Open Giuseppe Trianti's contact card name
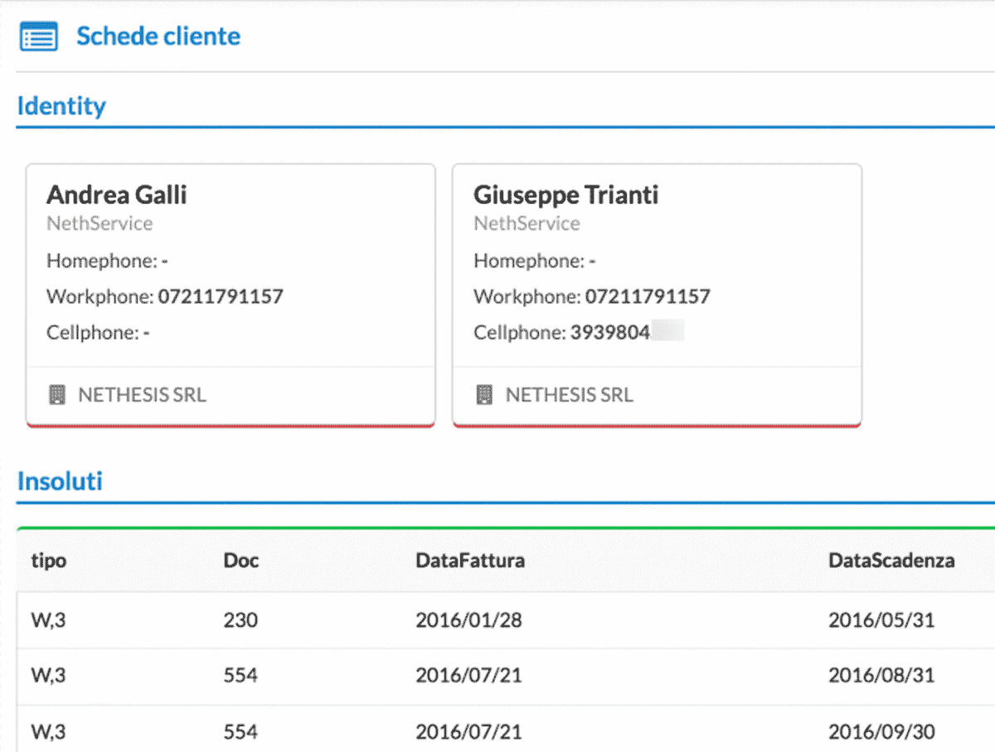 tap(566, 195)
